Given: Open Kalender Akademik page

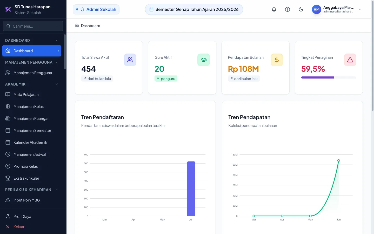Looking at the screenshot, I should coord(32,142).
